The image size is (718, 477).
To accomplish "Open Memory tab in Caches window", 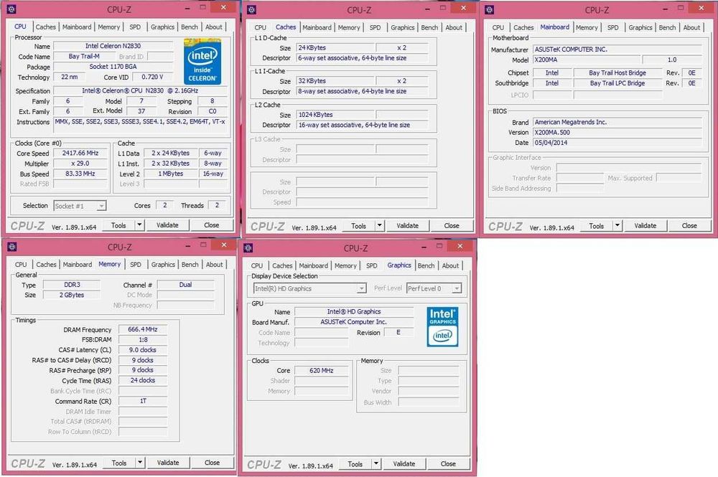I will [x=349, y=27].
